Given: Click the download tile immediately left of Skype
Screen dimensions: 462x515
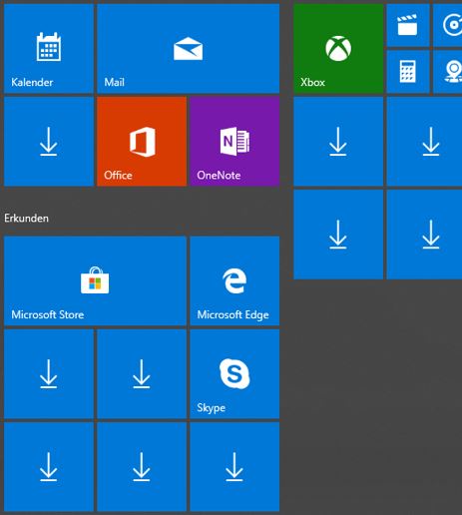Looking at the screenshot, I should point(142,374).
